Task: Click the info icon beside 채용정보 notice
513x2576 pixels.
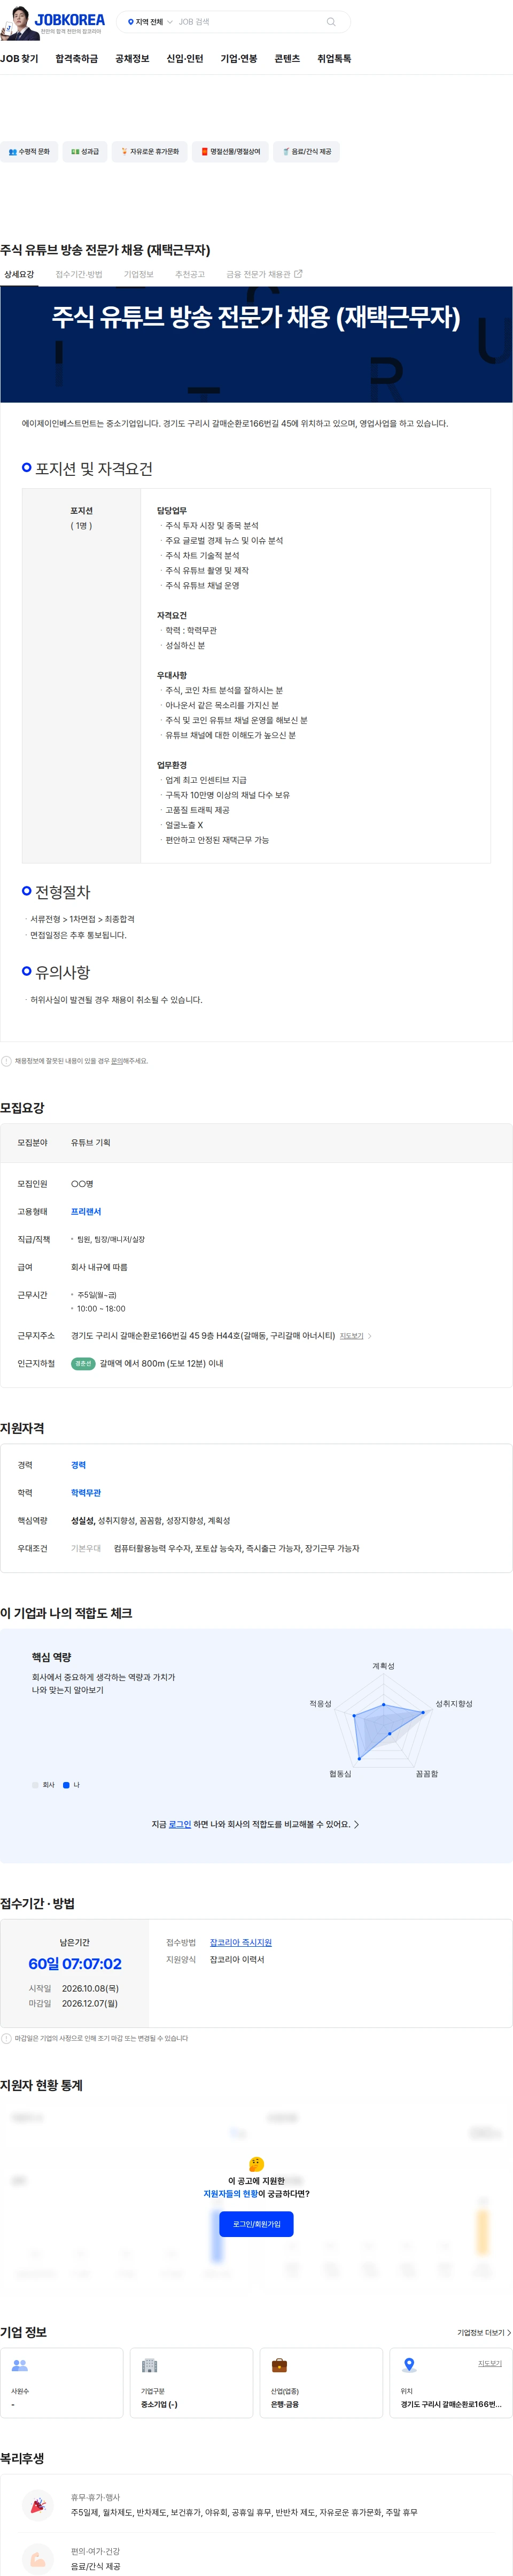Action: point(6,1061)
